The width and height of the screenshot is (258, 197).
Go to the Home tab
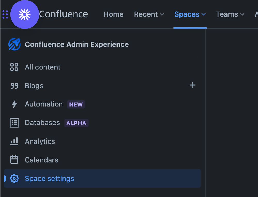113,14
